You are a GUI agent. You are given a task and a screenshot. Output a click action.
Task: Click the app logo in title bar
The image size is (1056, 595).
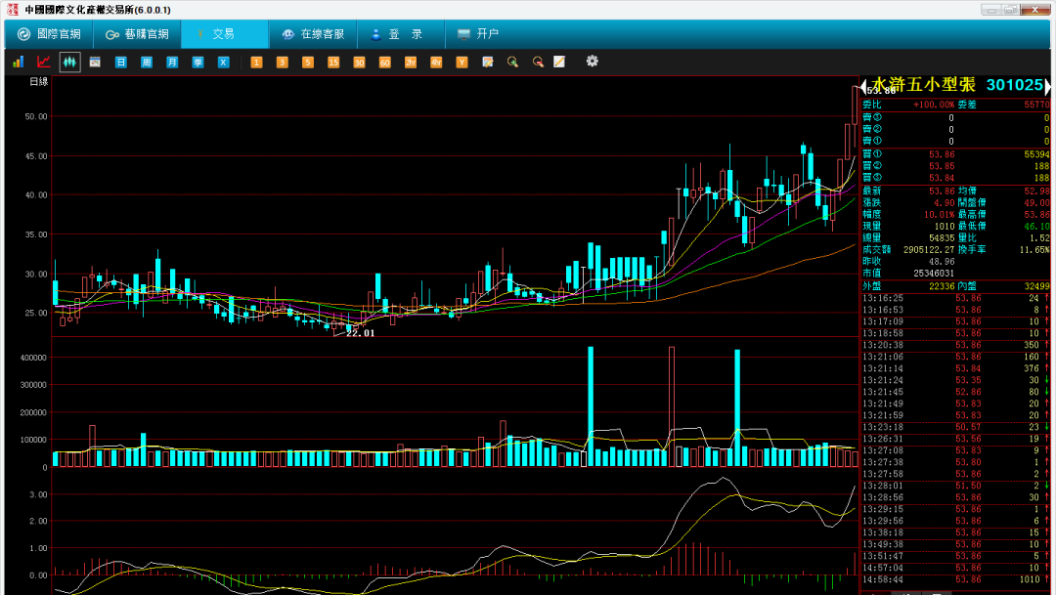[12, 10]
